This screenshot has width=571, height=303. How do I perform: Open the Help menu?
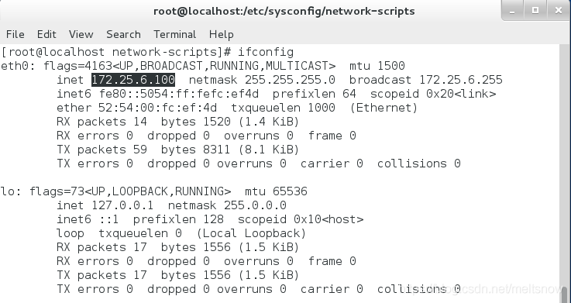point(222,34)
